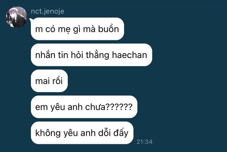This screenshot has width=227, height=152.
Task: Click the word "không" in the last bubble
Action: click(x=48, y=133)
